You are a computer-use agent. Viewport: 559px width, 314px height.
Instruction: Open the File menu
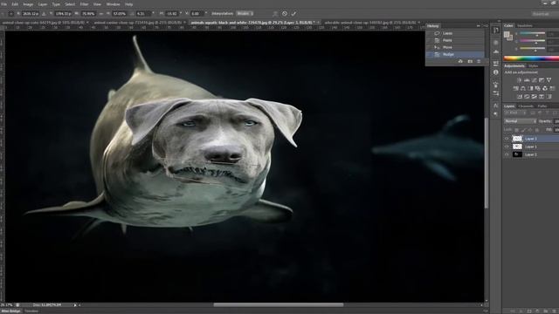pyautogui.click(x=3, y=4)
